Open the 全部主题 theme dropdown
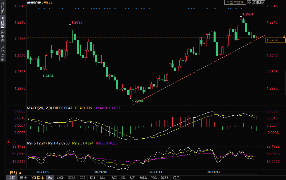The image size is (286, 180). [235, 2]
